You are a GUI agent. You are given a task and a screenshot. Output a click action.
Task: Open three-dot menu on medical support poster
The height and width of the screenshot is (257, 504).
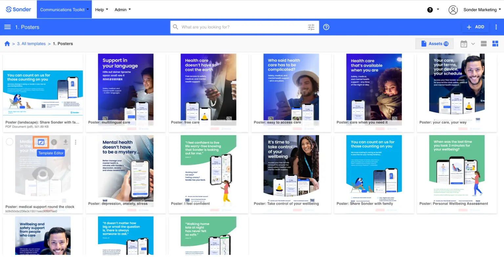tap(75, 142)
